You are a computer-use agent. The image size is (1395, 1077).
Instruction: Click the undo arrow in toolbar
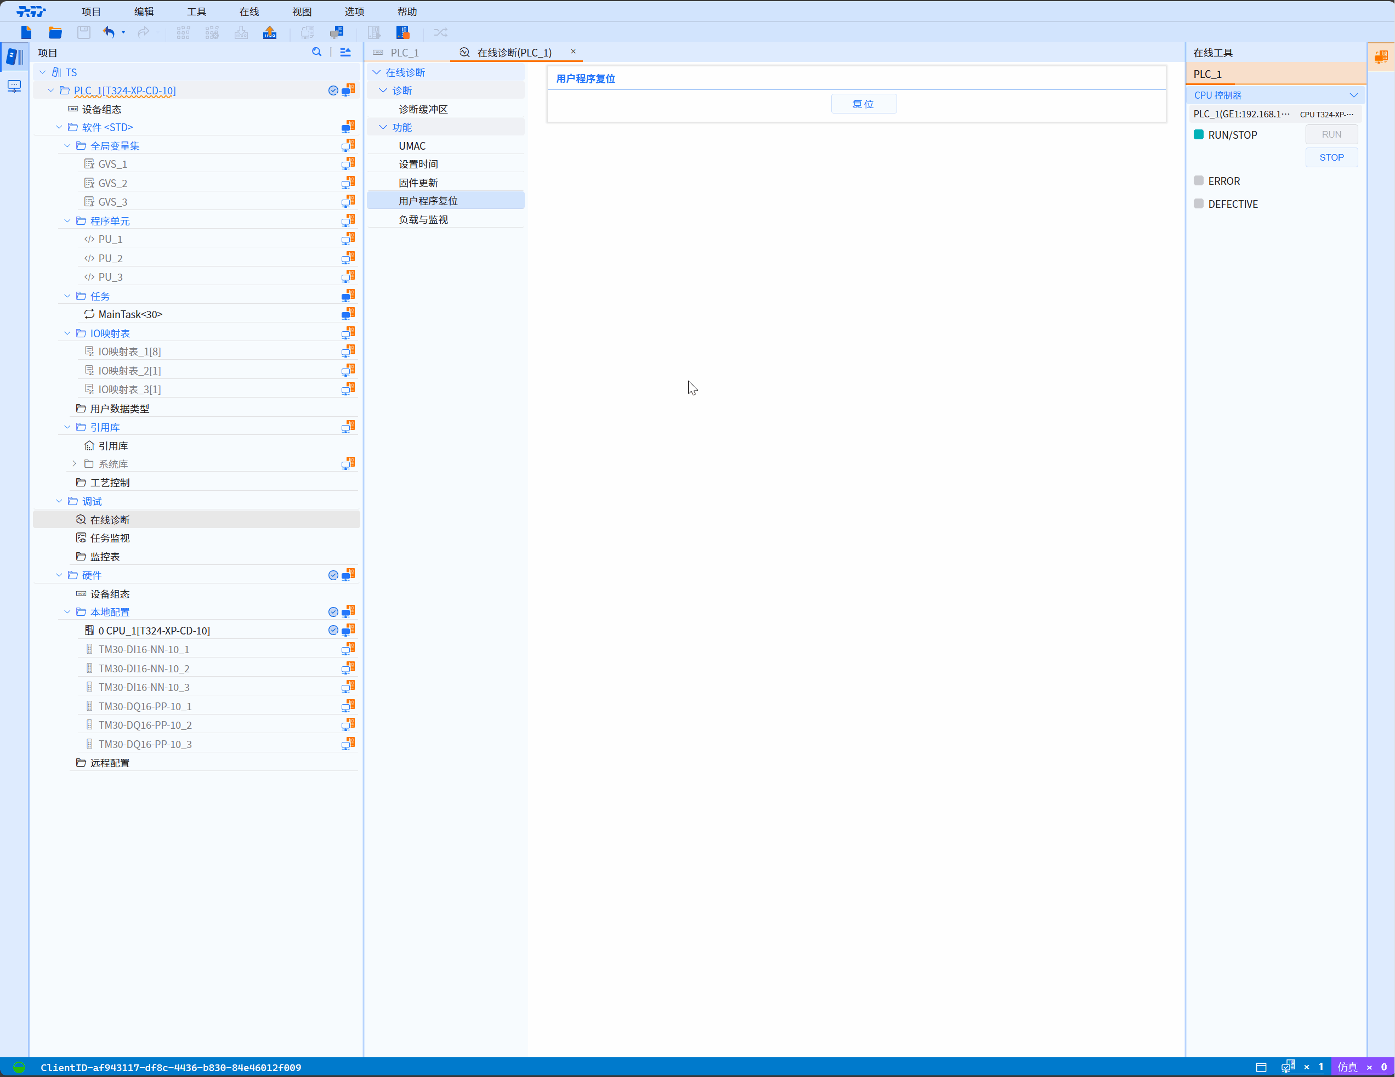(109, 32)
